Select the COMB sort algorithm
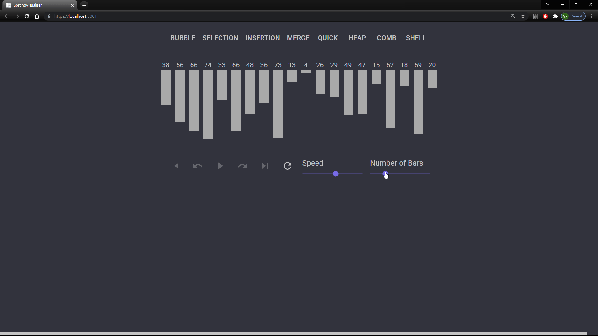The height and width of the screenshot is (336, 598). (x=387, y=38)
